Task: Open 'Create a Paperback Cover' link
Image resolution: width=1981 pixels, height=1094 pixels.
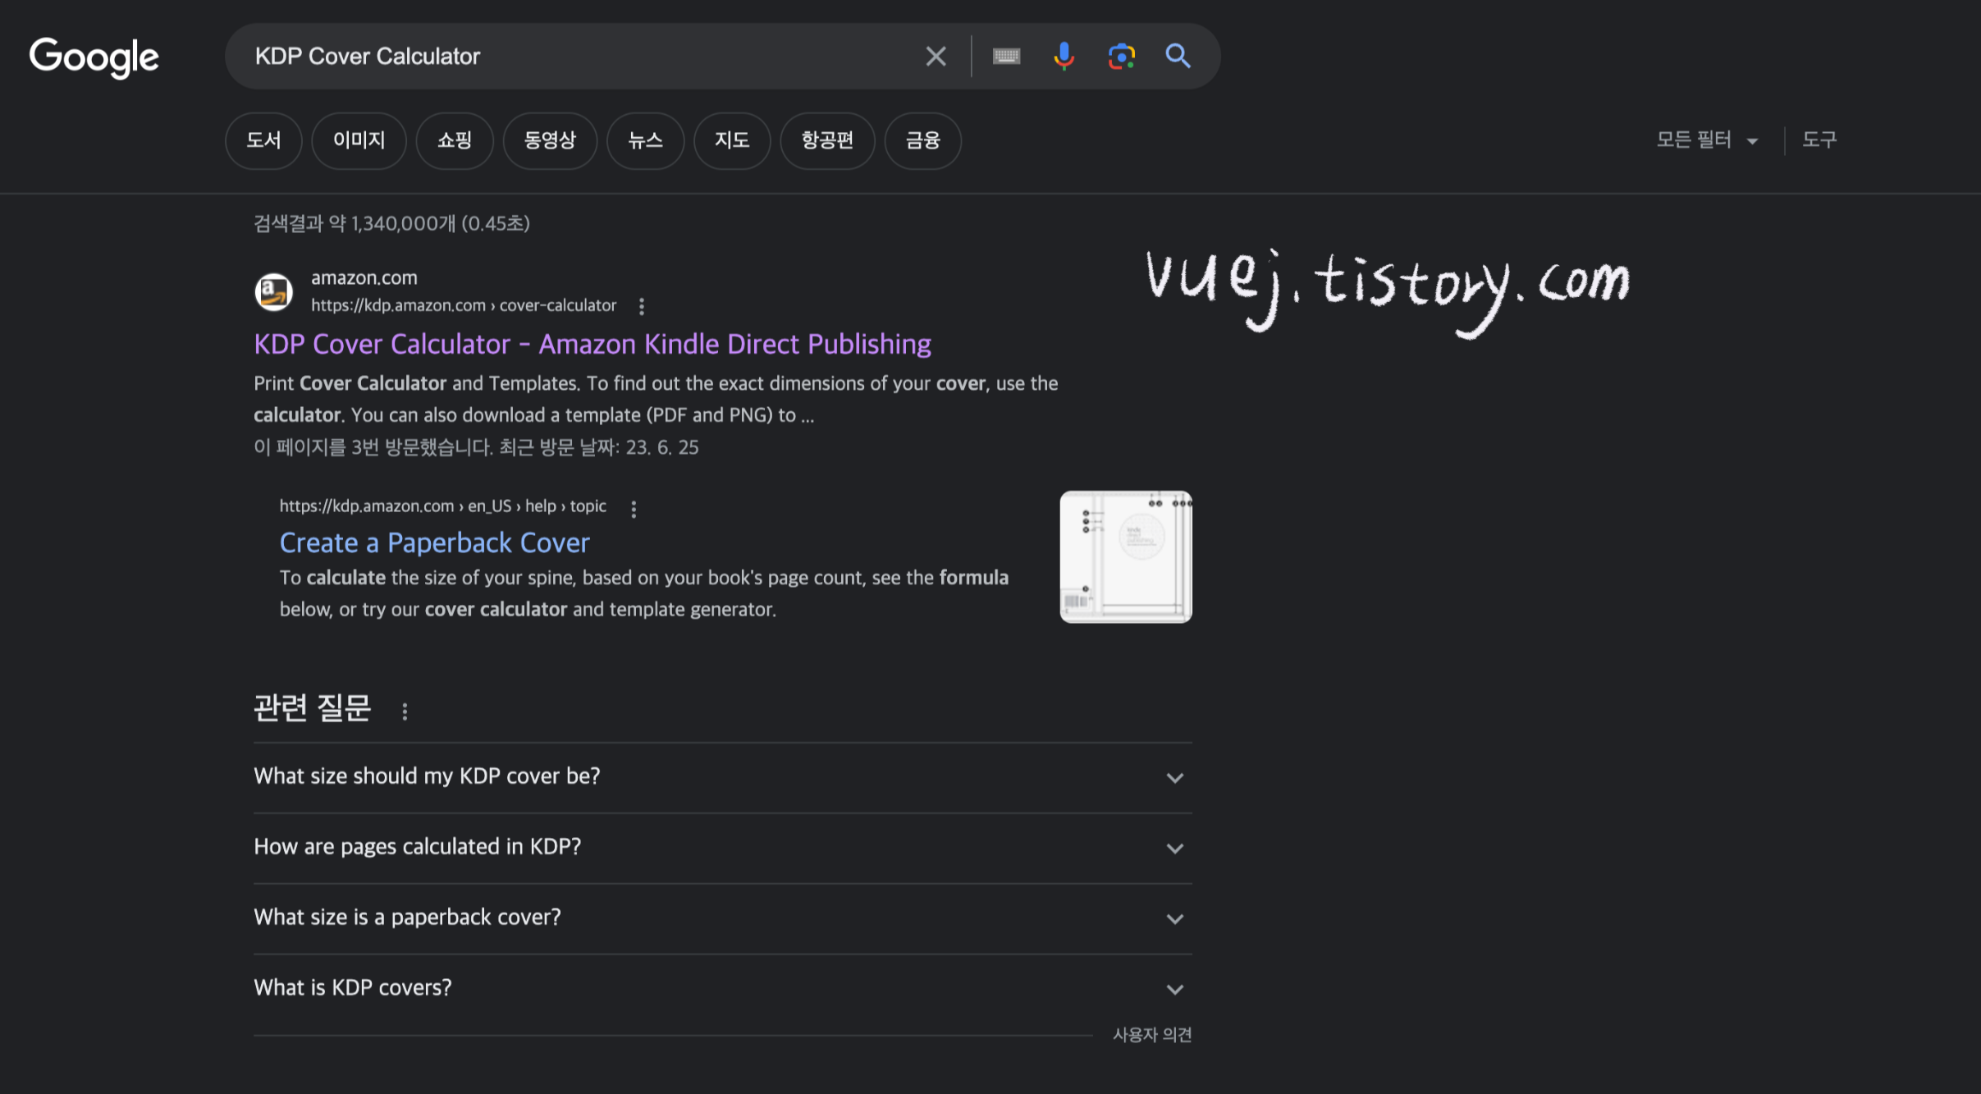Action: pos(434,542)
